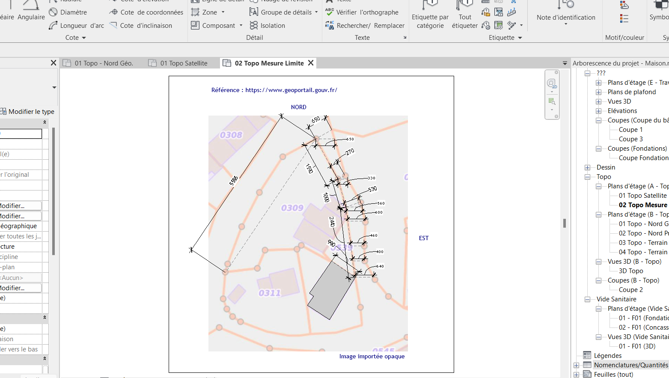The width and height of the screenshot is (669, 378).
Task: Run Vérifier l'orthographe spell check
Action: pos(362,12)
